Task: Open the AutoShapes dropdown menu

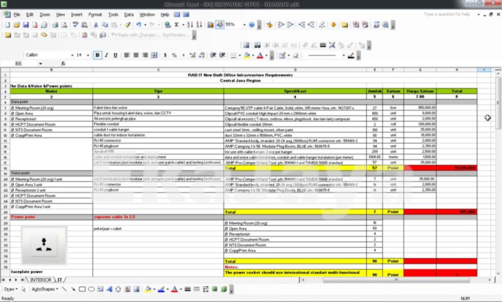Action: [46, 289]
